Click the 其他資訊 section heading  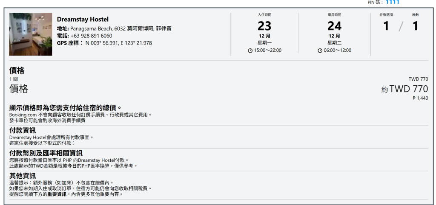(x=23, y=176)
